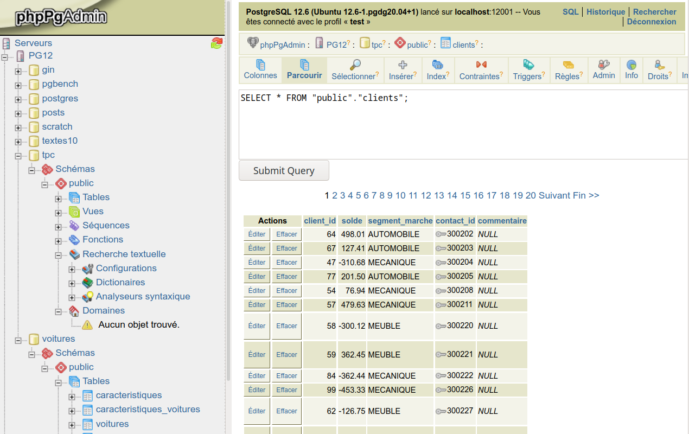Click the tpc database icon in breadcrumb
Image resolution: width=689 pixels, height=434 pixels.
pos(365,43)
